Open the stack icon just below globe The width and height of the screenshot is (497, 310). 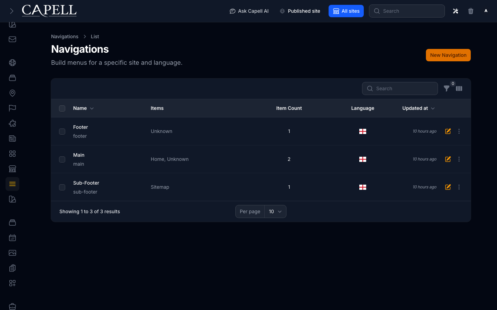(x=12, y=78)
